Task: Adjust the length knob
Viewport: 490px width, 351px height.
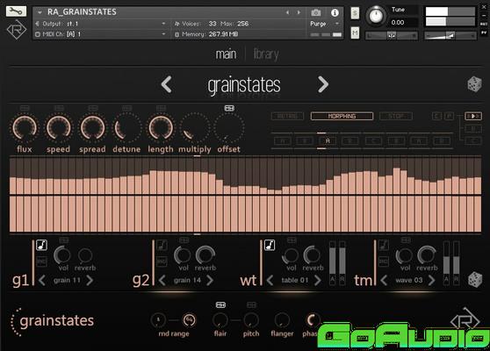Action: pos(161,128)
